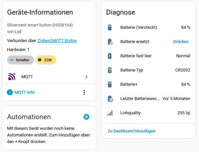Click the Batterie-Typ question mark icon

[x=110, y=70]
